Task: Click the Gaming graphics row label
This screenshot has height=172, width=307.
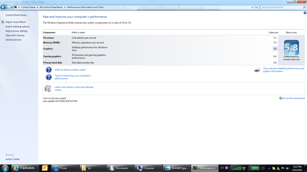Action: (x=52, y=56)
